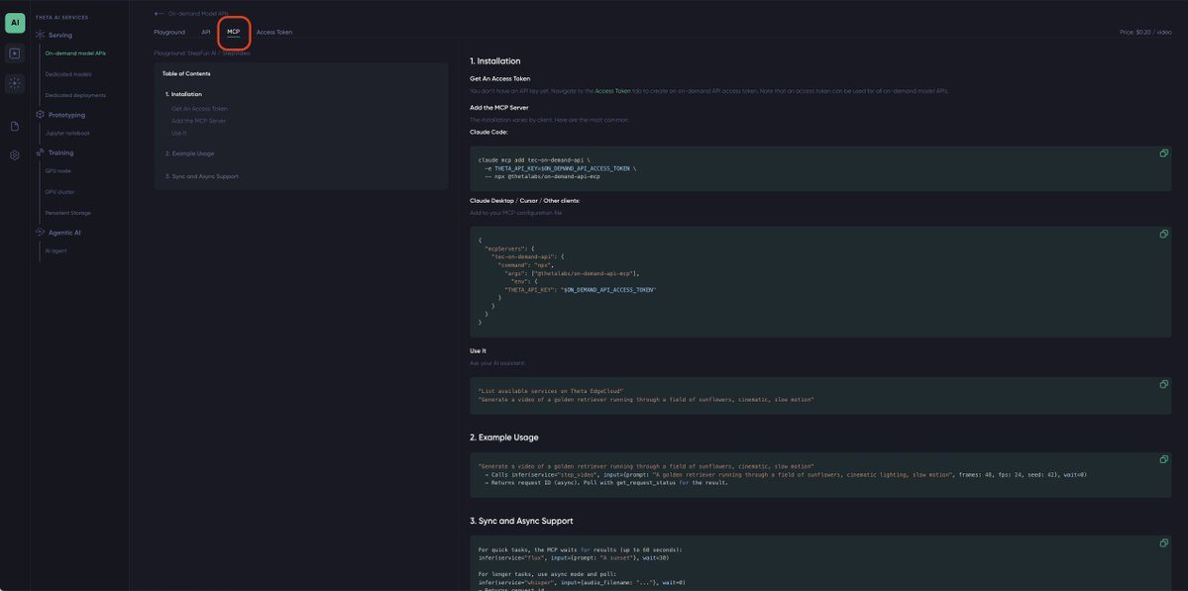This screenshot has height=591, width=1188.
Task: Switch to the Playground tab
Action: [169, 33]
